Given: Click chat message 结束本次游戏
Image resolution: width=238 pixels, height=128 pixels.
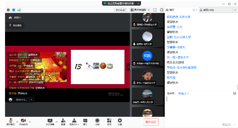Looking at the screenshot, I should click(x=175, y=63).
